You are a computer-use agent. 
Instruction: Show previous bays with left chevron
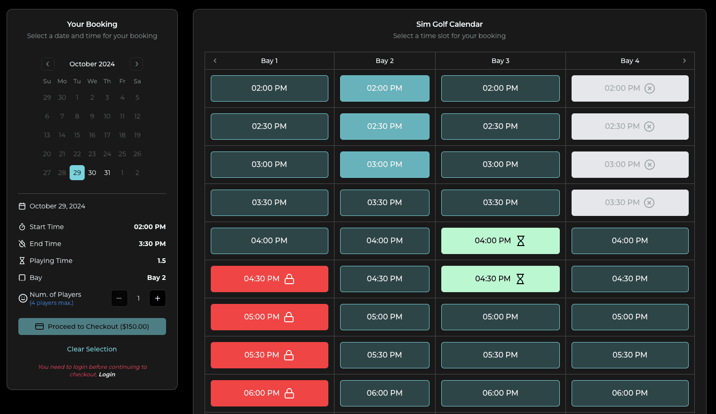click(x=215, y=61)
